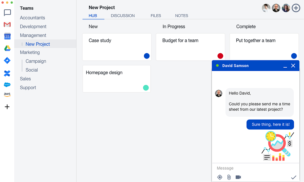Attach a file with the paperclip icon
Screen dimensions: 304x182
(229, 177)
